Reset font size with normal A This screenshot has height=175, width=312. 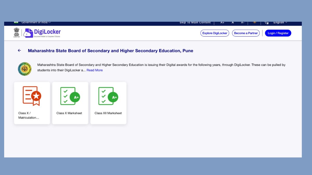233,23
